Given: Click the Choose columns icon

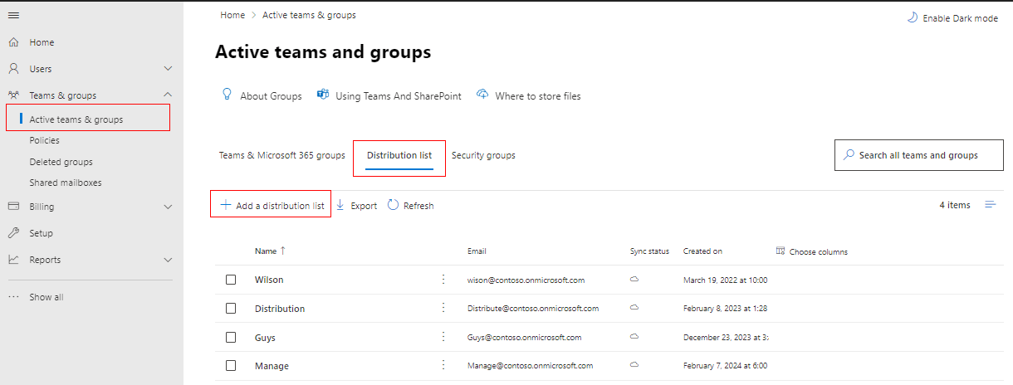Looking at the screenshot, I should pos(781,251).
